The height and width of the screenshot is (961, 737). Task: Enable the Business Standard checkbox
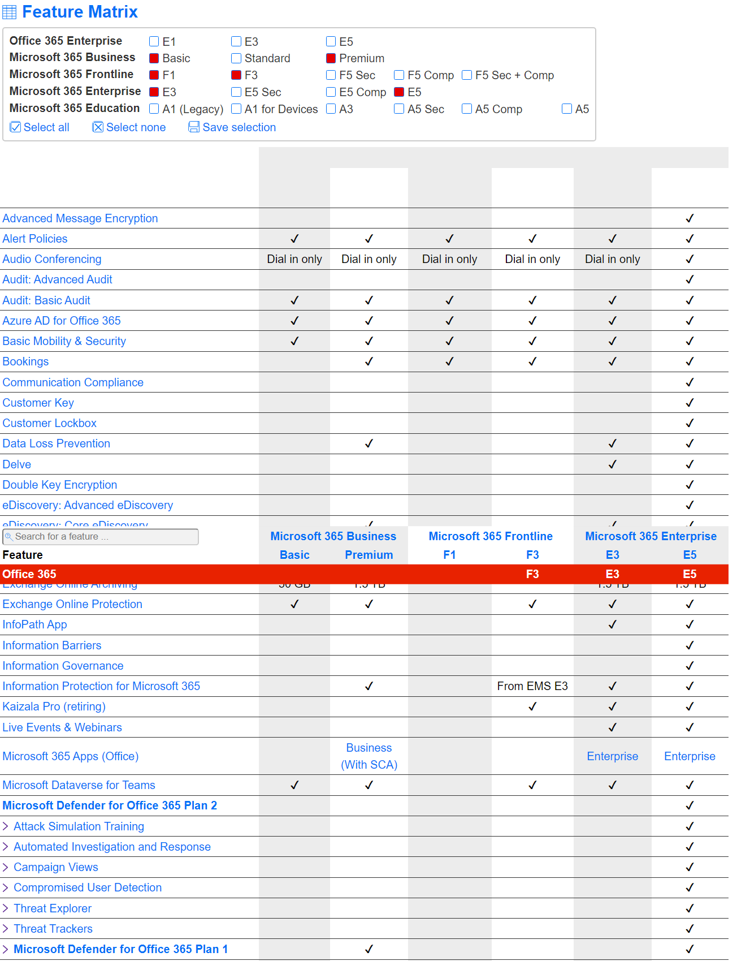point(236,58)
